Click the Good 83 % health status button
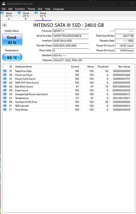The image size is (136, 214). coord(12,40)
